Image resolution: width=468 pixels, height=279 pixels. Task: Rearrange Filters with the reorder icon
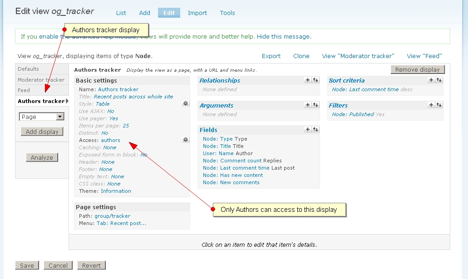[439, 105]
